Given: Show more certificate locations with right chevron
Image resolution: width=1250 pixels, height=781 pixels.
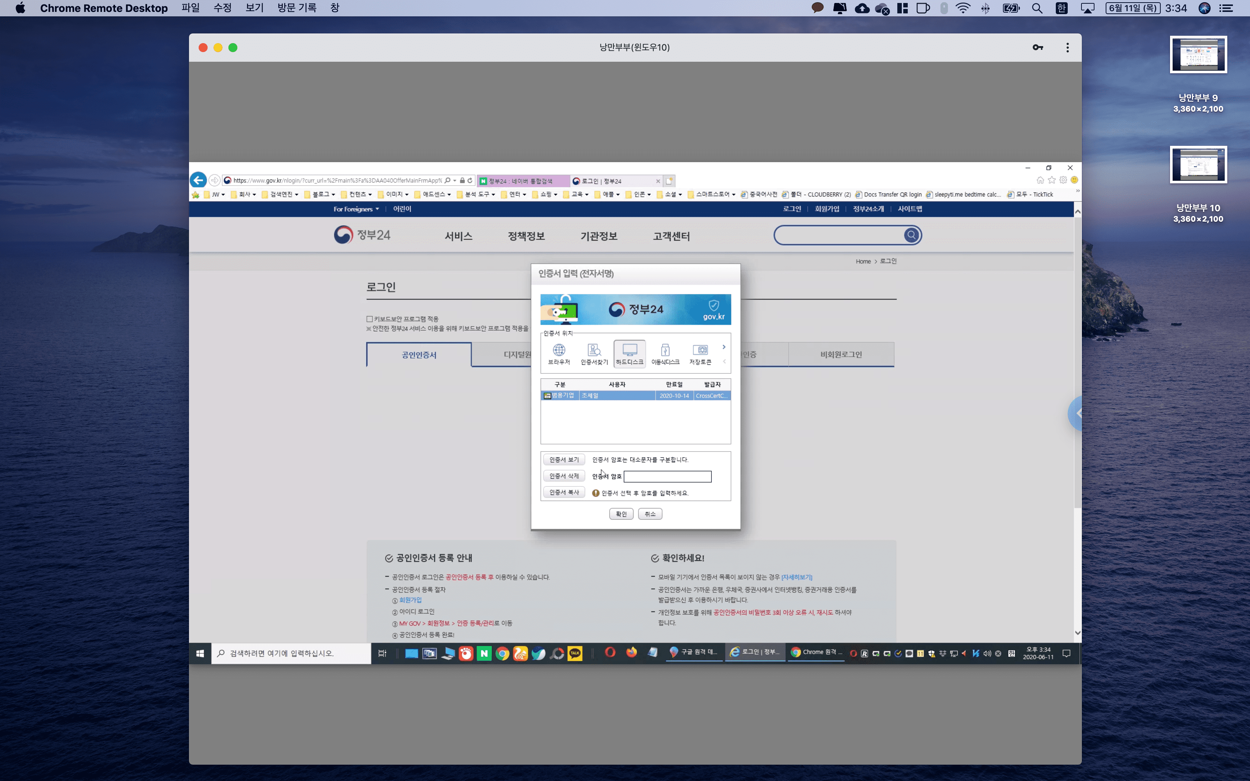Looking at the screenshot, I should [724, 347].
